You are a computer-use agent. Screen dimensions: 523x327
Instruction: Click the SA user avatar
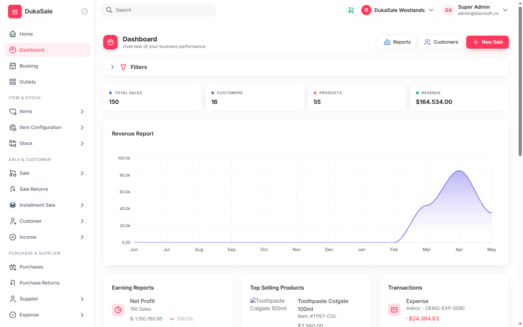(x=449, y=10)
